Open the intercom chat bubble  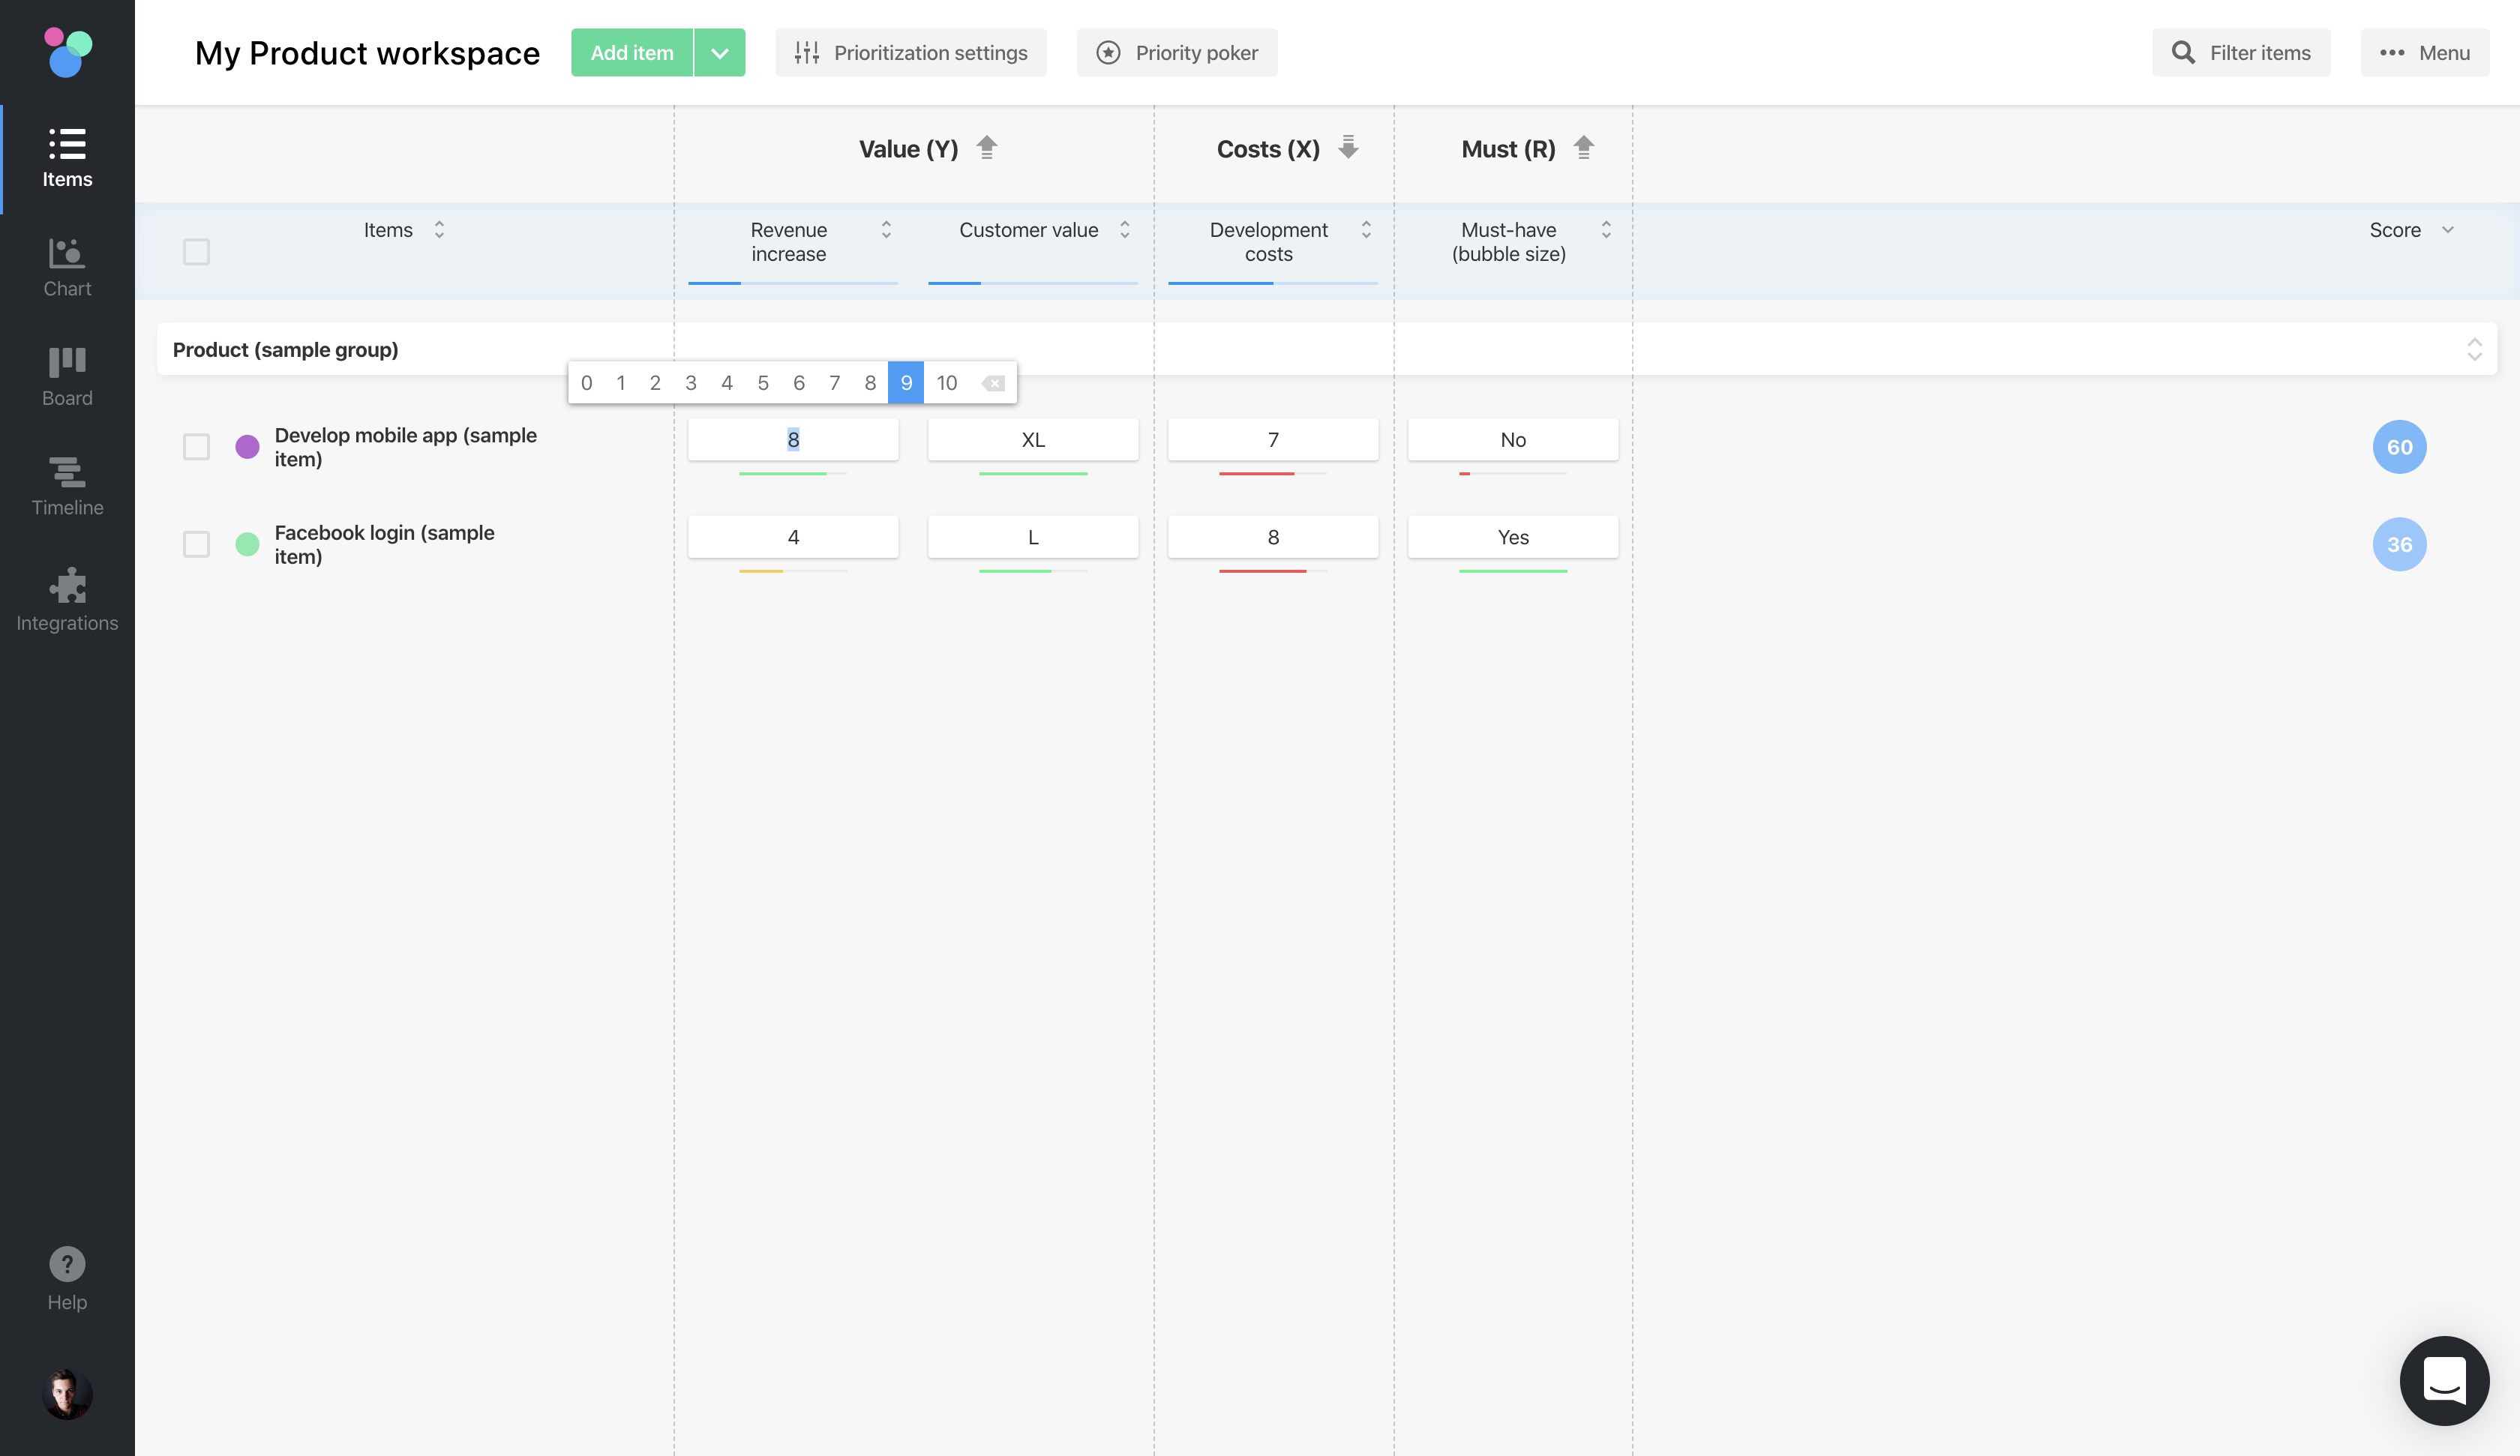tap(2444, 1381)
